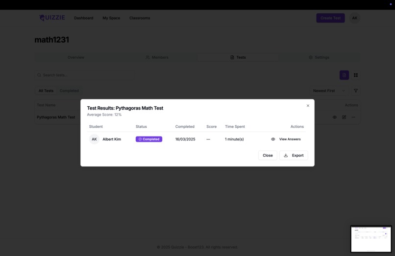The height and width of the screenshot is (256, 395).
Task: Click the completion date 16/03/2025
Action: [185, 139]
